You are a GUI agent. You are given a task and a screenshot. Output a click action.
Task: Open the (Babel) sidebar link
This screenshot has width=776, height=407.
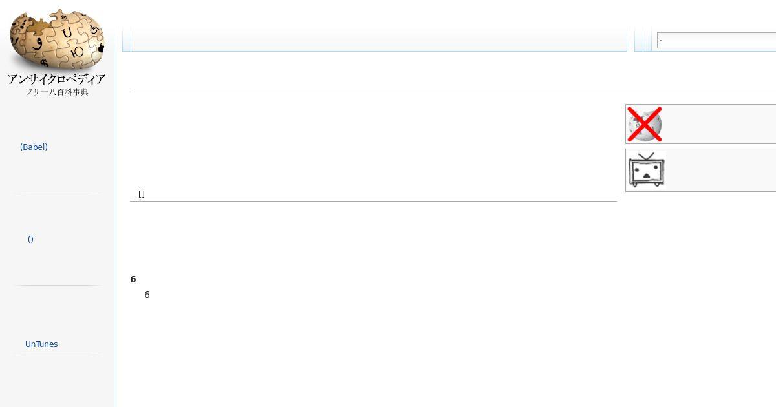click(34, 147)
